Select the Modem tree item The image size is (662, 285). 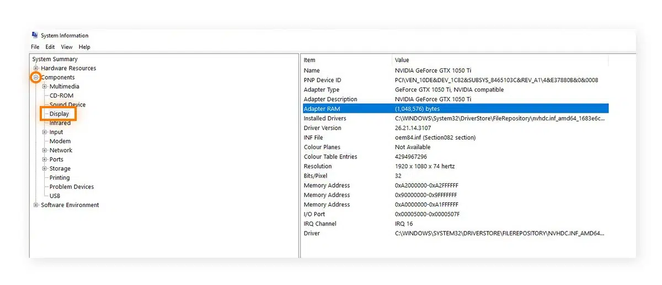60,141
